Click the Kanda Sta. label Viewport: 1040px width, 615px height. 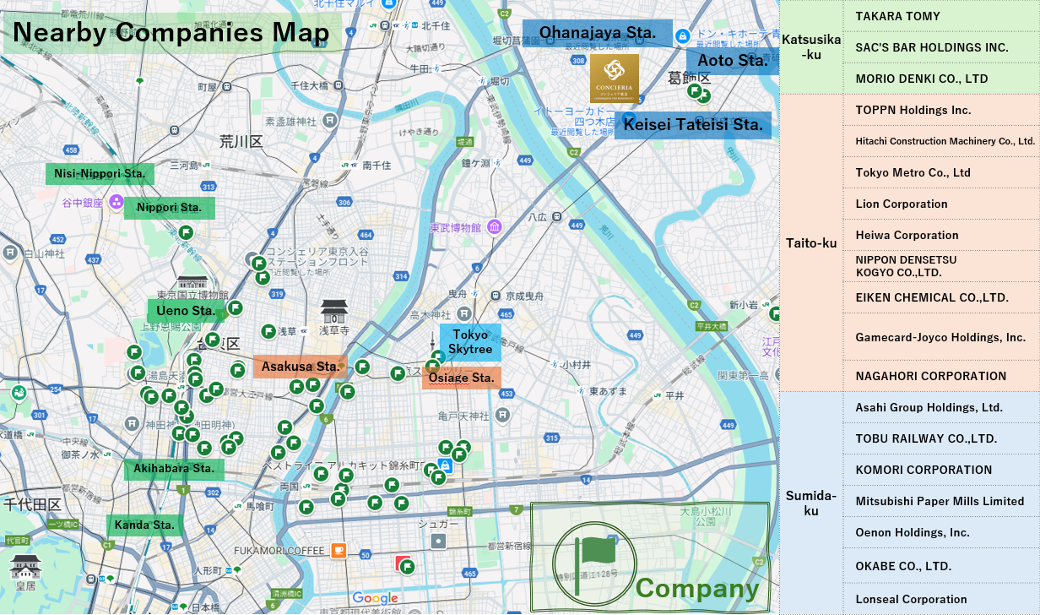pyautogui.click(x=144, y=525)
